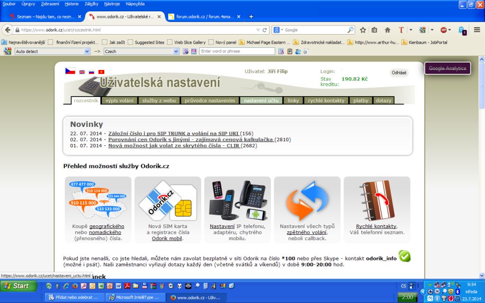
Task: Expand hidden system tray icons arrow
Action: pyautogui.click(x=423, y=292)
